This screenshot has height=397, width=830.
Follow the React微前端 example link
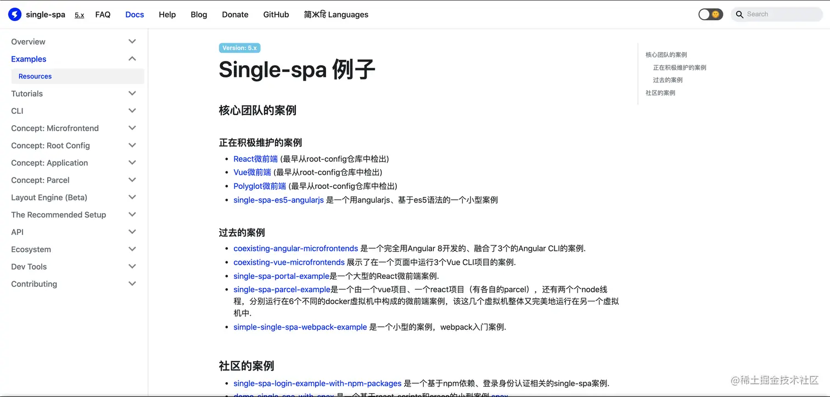255,158
